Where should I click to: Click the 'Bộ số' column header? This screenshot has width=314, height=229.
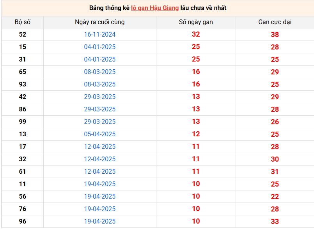point(23,22)
